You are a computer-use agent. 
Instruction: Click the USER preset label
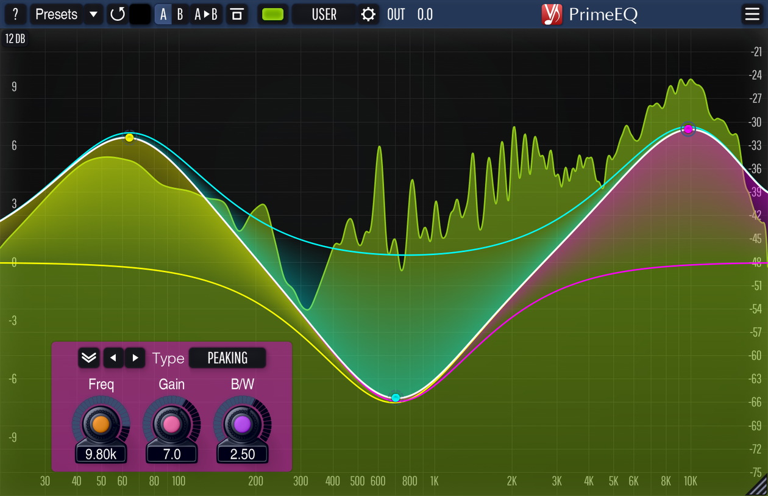point(324,14)
